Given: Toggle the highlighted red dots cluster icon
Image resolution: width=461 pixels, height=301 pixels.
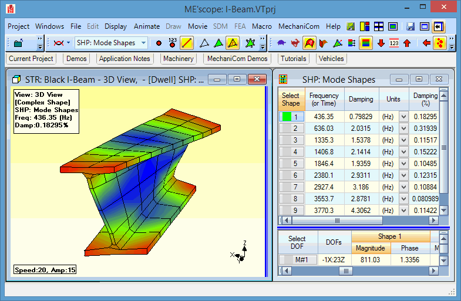Looking at the screenshot, I should [x=440, y=43].
